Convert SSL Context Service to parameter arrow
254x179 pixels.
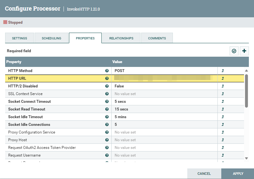[223, 94]
